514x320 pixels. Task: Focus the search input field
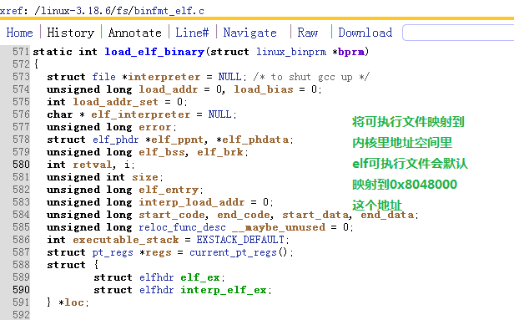point(458,33)
